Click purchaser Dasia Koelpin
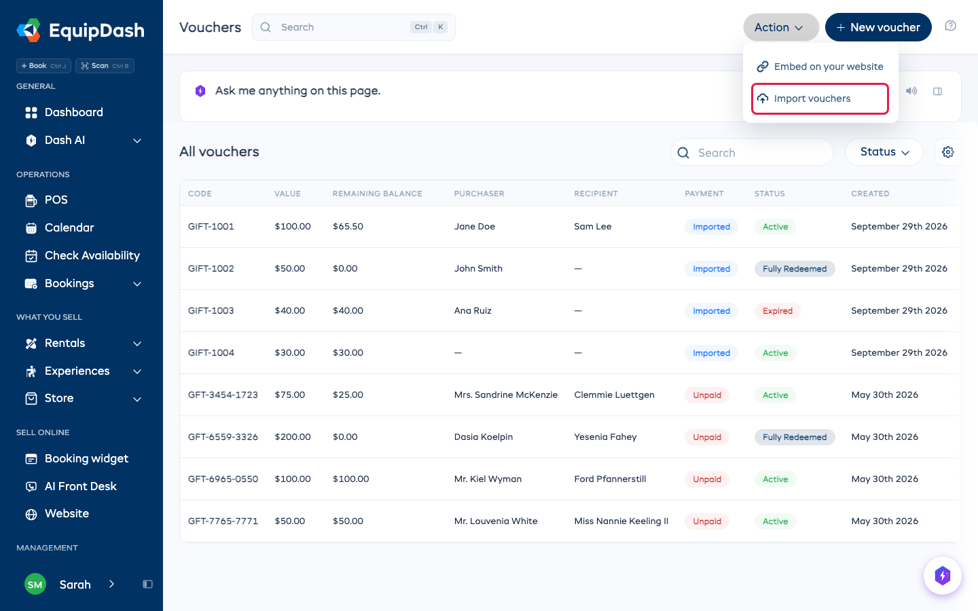 pyautogui.click(x=484, y=437)
